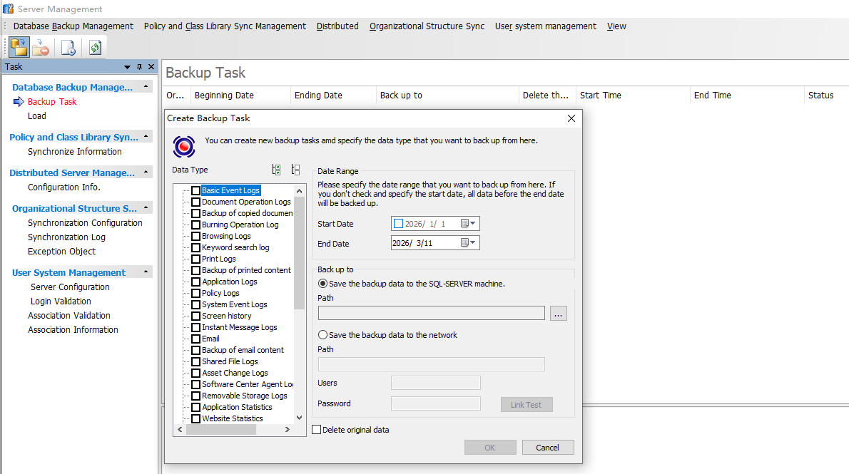This screenshot has height=474, width=849.
Task: Close the Task side panel
Action: click(x=151, y=67)
